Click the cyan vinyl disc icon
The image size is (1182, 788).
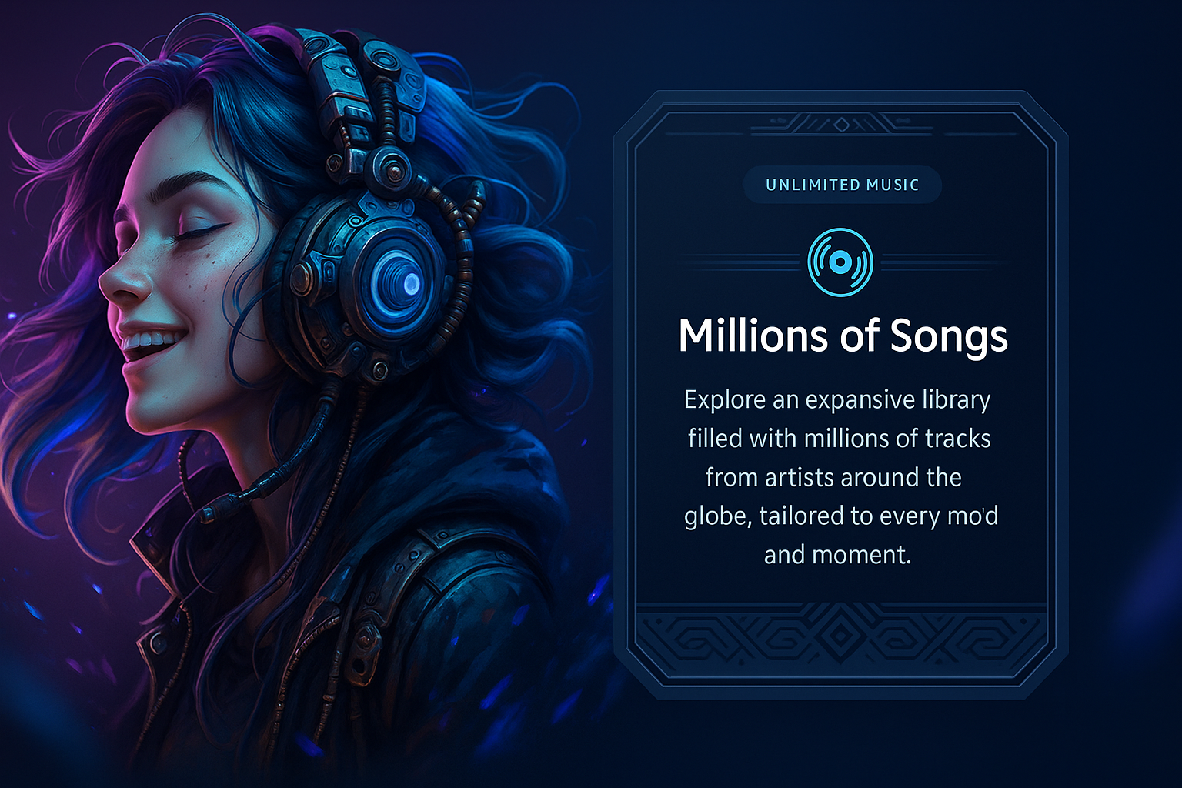840,262
